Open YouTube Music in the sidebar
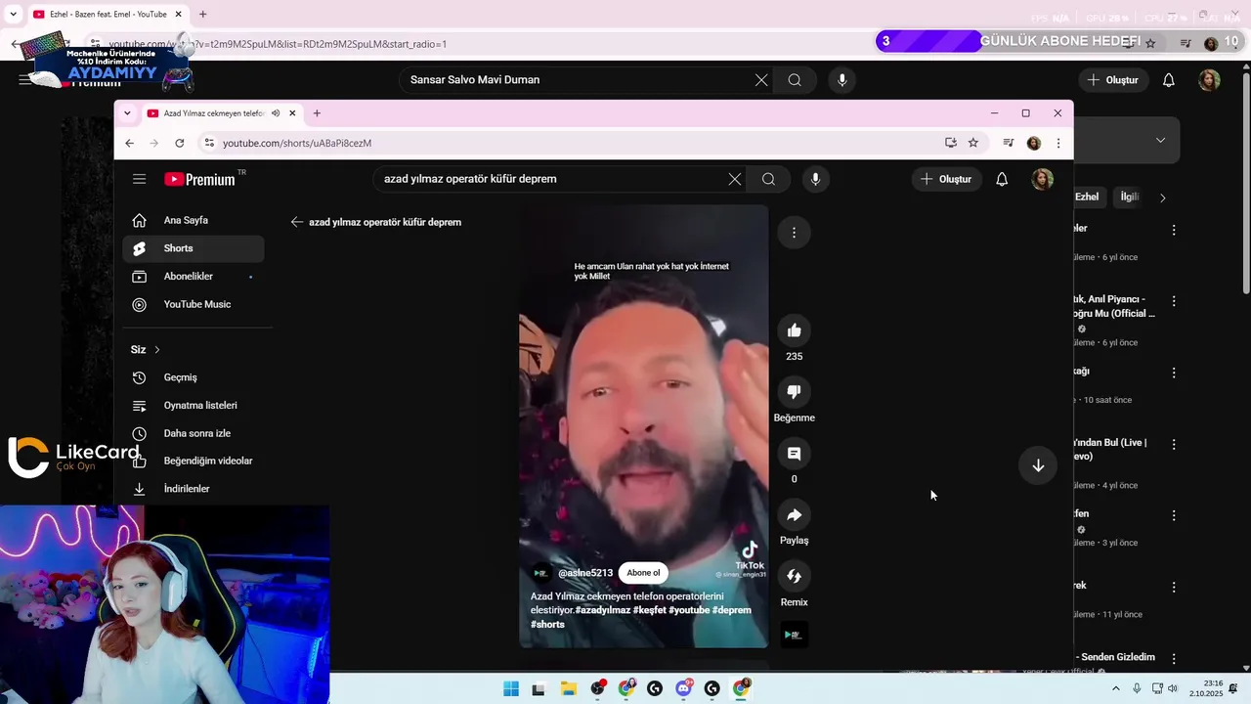This screenshot has height=704, width=1251. pos(194,304)
